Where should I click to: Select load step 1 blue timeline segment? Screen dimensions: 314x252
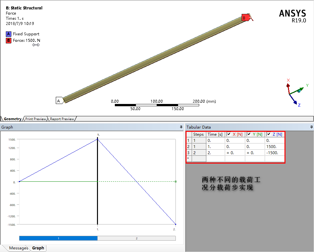click(x=58, y=238)
